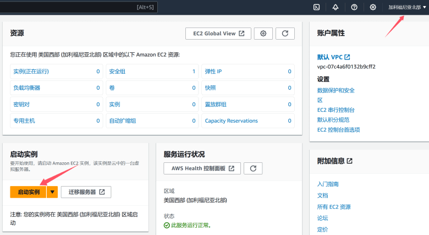Screen dimensions: 429x235
Task: Open the 区 settings link
Action: pos(320,100)
